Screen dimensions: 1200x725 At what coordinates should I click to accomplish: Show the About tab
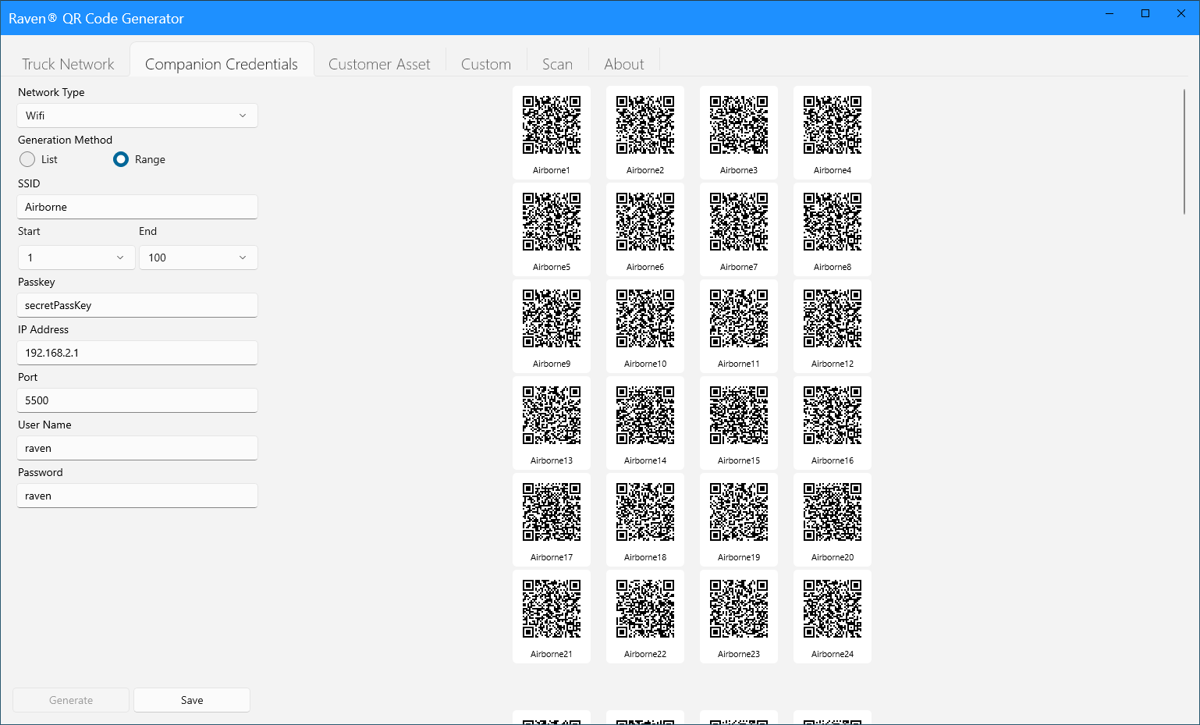tap(624, 64)
